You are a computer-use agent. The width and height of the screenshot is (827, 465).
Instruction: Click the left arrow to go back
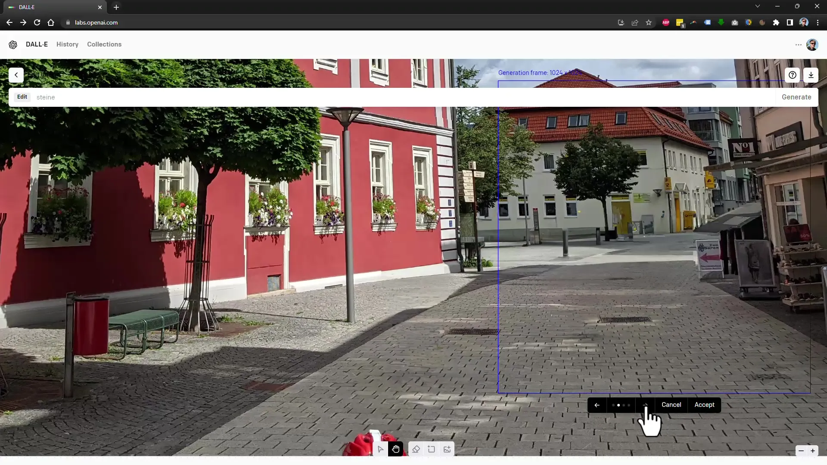597,405
